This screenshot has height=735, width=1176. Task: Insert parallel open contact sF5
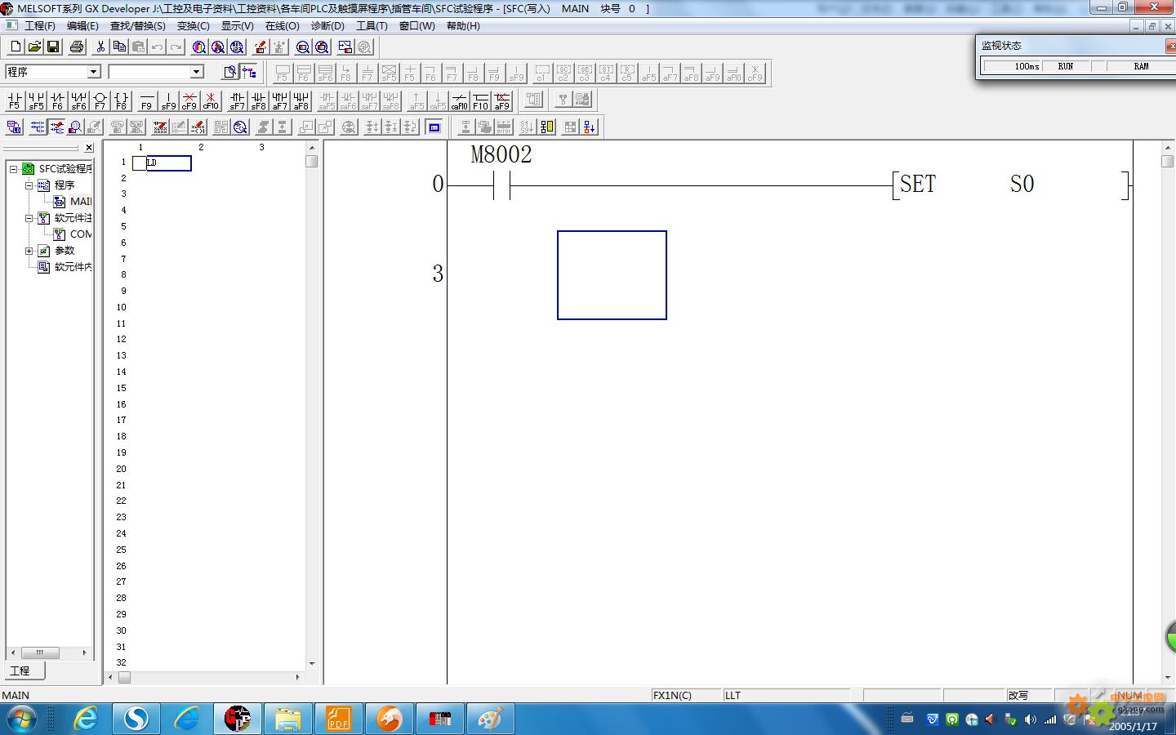[x=36, y=101]
